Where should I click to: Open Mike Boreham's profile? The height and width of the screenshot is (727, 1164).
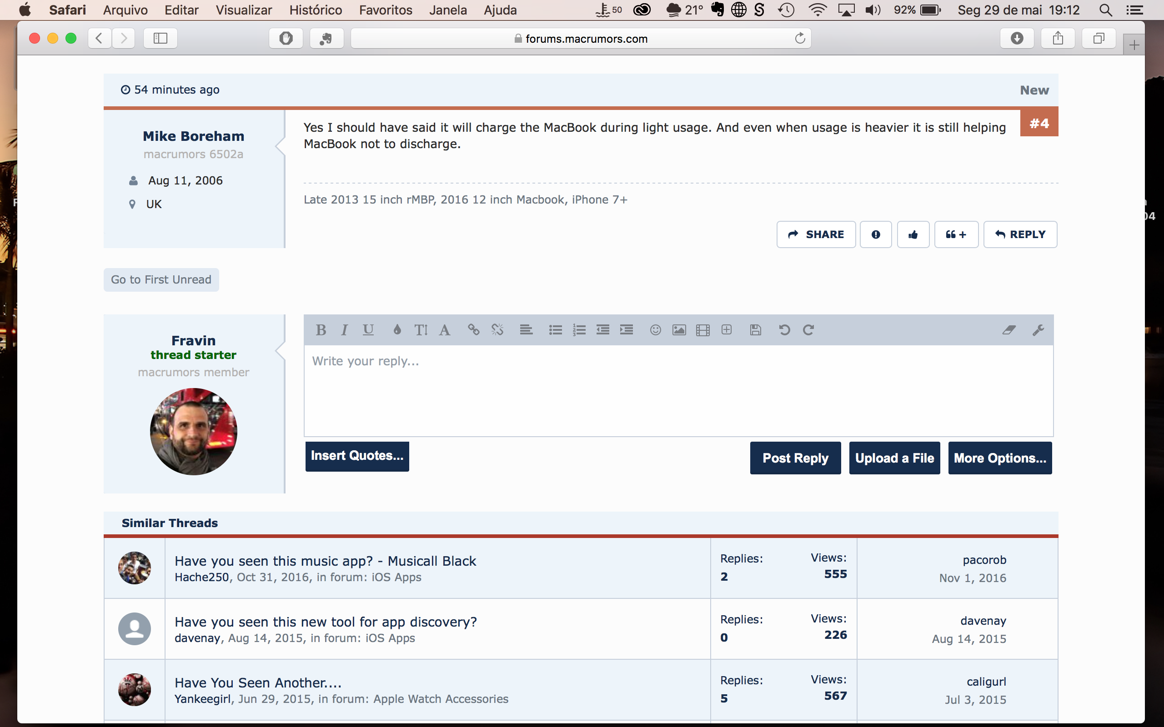(193, 136)
